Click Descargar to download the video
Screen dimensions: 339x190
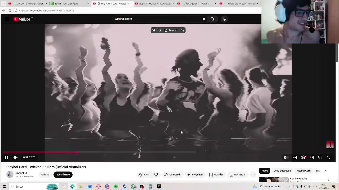(x=238, y=174)
